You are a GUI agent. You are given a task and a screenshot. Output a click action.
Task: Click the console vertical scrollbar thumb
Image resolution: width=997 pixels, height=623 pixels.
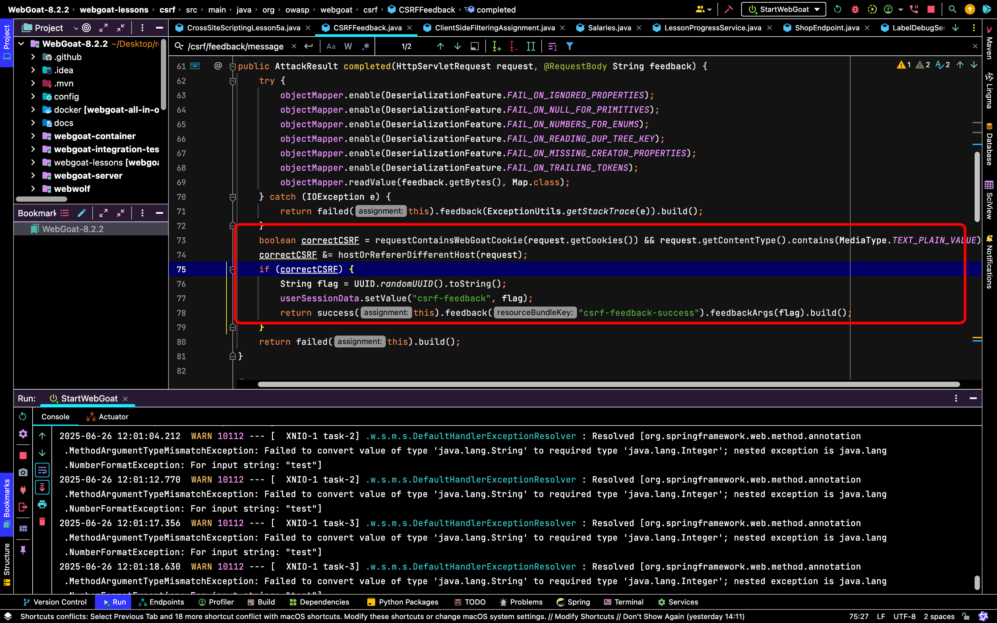point(977,583)
